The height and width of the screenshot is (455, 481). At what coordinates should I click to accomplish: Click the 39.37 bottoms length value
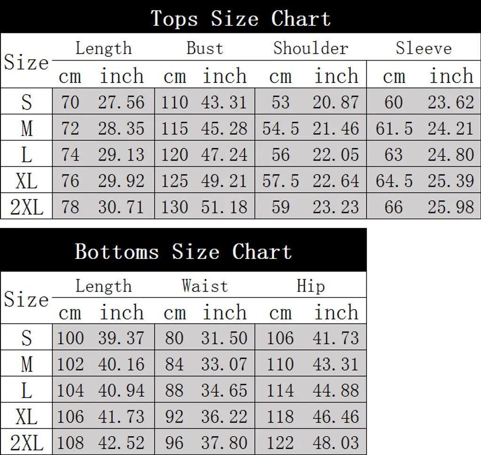pyautogui.click(x=121, y=338)
